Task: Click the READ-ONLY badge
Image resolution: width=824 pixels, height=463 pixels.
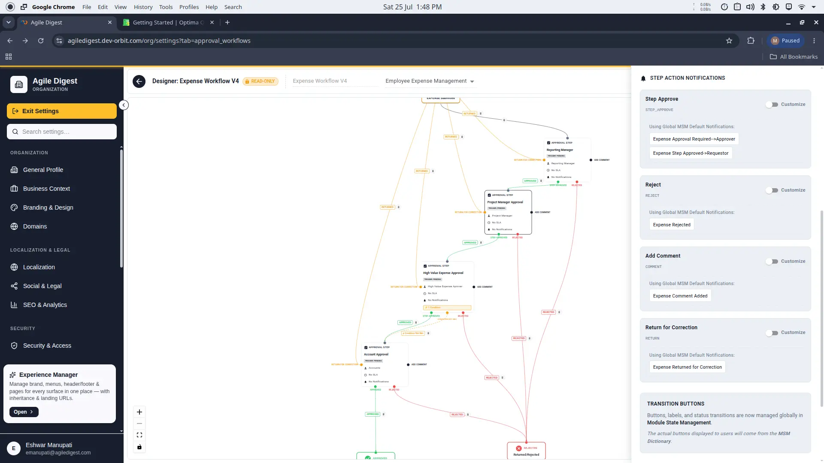Action: pyautogui.click(x=261, y=81)
